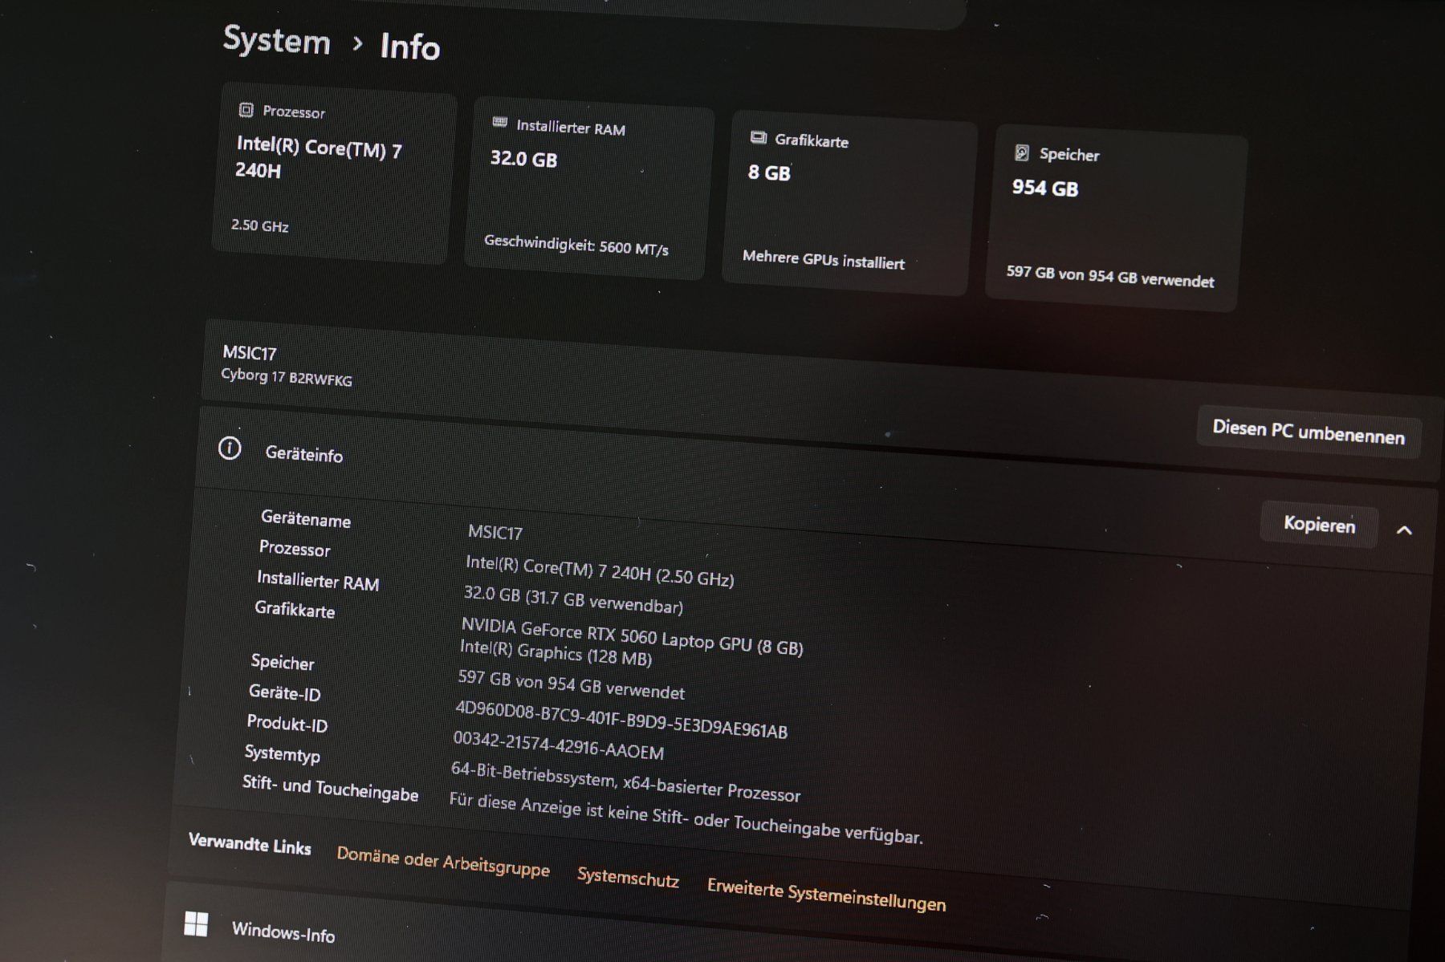
Task: Go back to System breadcrumb
Action: coord(277,40)
